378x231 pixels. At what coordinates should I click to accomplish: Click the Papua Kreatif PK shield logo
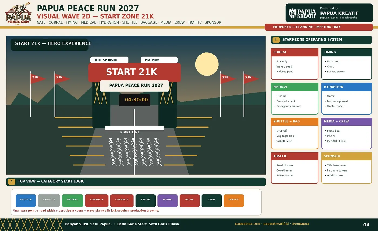pos(292,13)
